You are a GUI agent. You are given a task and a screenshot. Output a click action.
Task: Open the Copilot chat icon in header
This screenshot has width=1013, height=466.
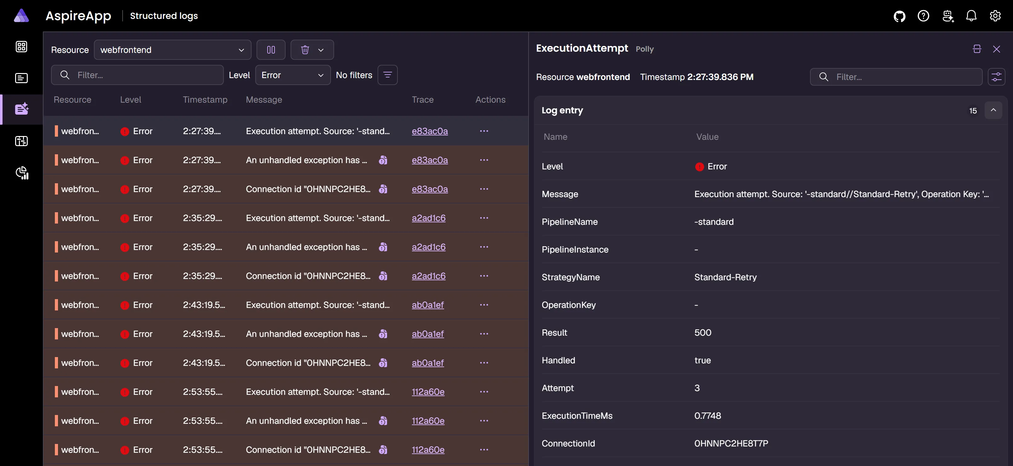[x=948, y=16]
